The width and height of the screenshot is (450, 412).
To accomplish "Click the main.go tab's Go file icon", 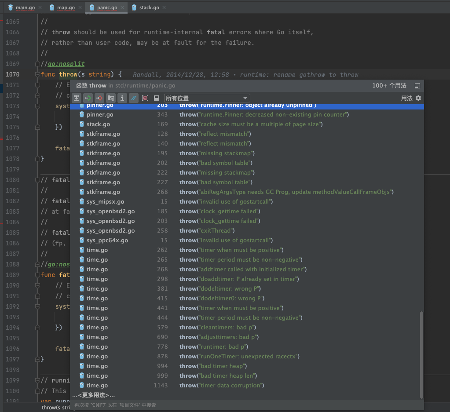I will [x=11, y=7].
